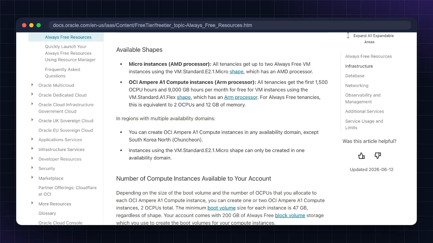Click the yellow minimize window button
This screenshot has height=243, width=433.
pos(31,25)
